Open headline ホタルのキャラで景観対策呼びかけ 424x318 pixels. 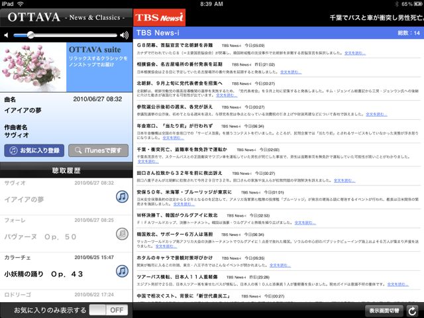pos(175,258)
